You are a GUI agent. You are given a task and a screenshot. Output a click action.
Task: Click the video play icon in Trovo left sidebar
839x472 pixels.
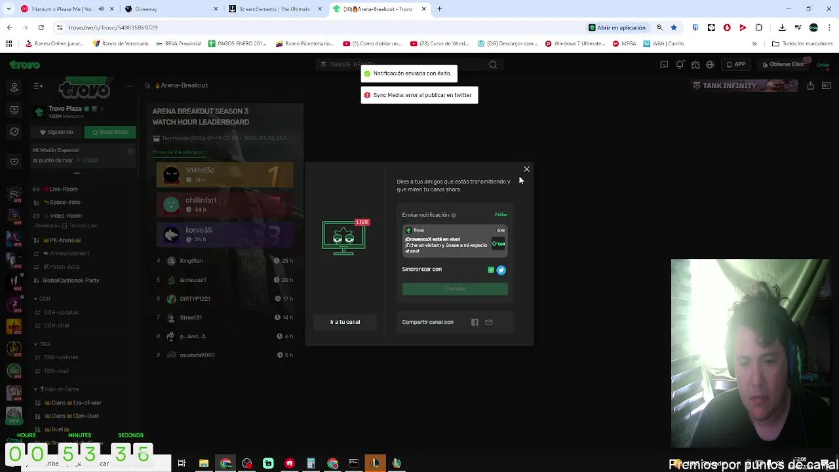pyautogui.click(x=14, y=109)
